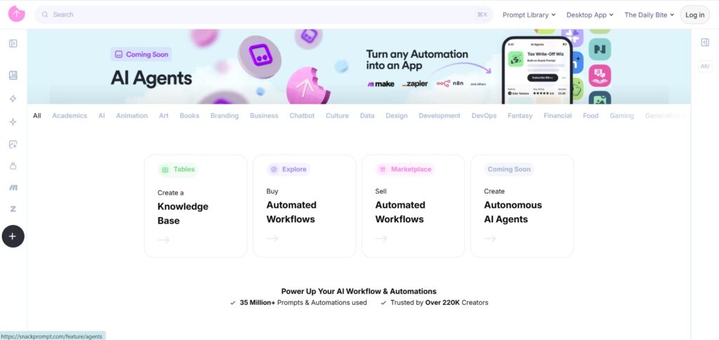Switch to the Chatbot category tab
Viewport: 719px width, 340px height.
click(302, 116)
